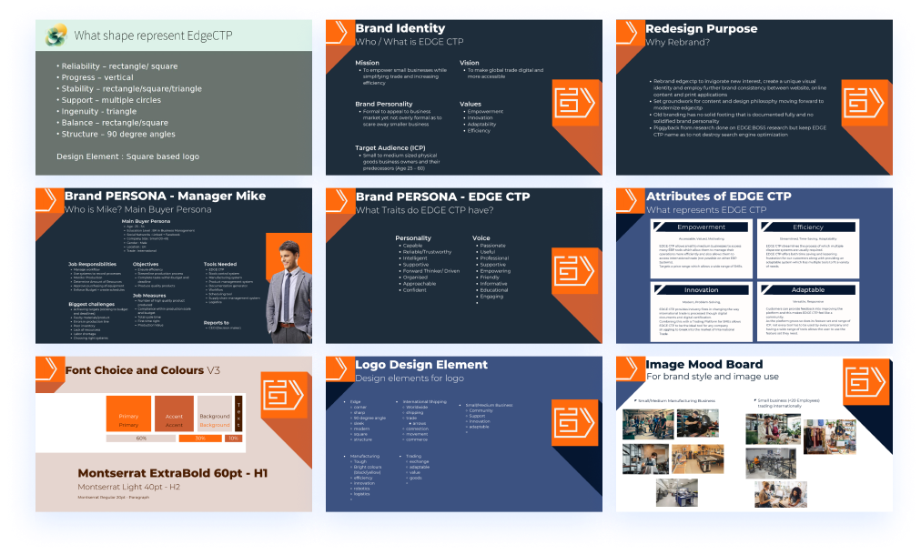
Task: Click the 'Image Mood Board' heading
Action: (704, 365)
